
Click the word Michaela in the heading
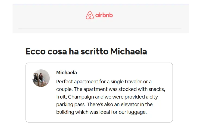click(129, 51)
